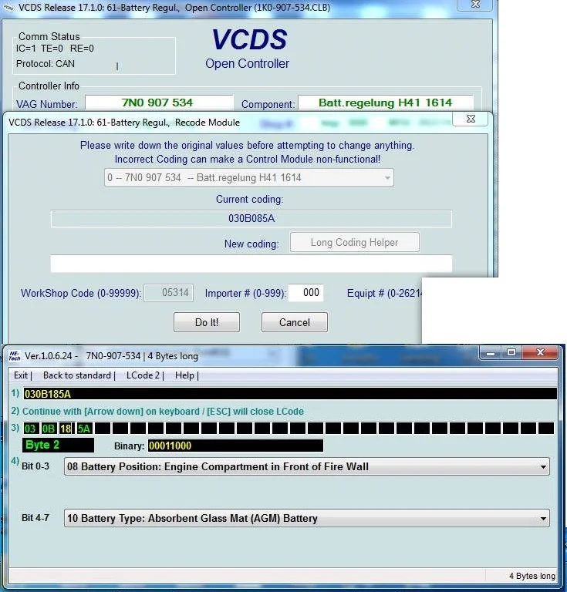
Task: Select byte 03 in the byte row
Action: coord(30,429)
